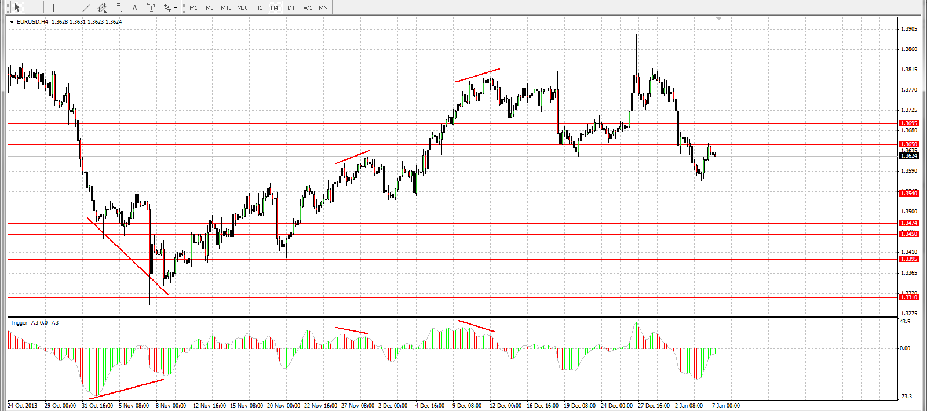
Task: Click the 5 Nov 08:00 time label
Action: click(x=134, y=406)
